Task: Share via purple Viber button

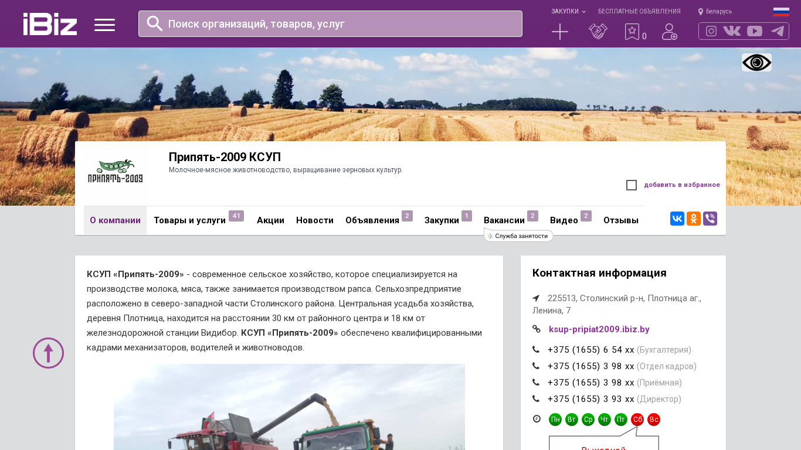Action: point(710,219)
